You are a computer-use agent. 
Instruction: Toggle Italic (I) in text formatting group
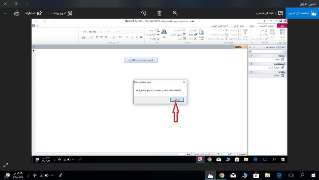pos(137,37)
